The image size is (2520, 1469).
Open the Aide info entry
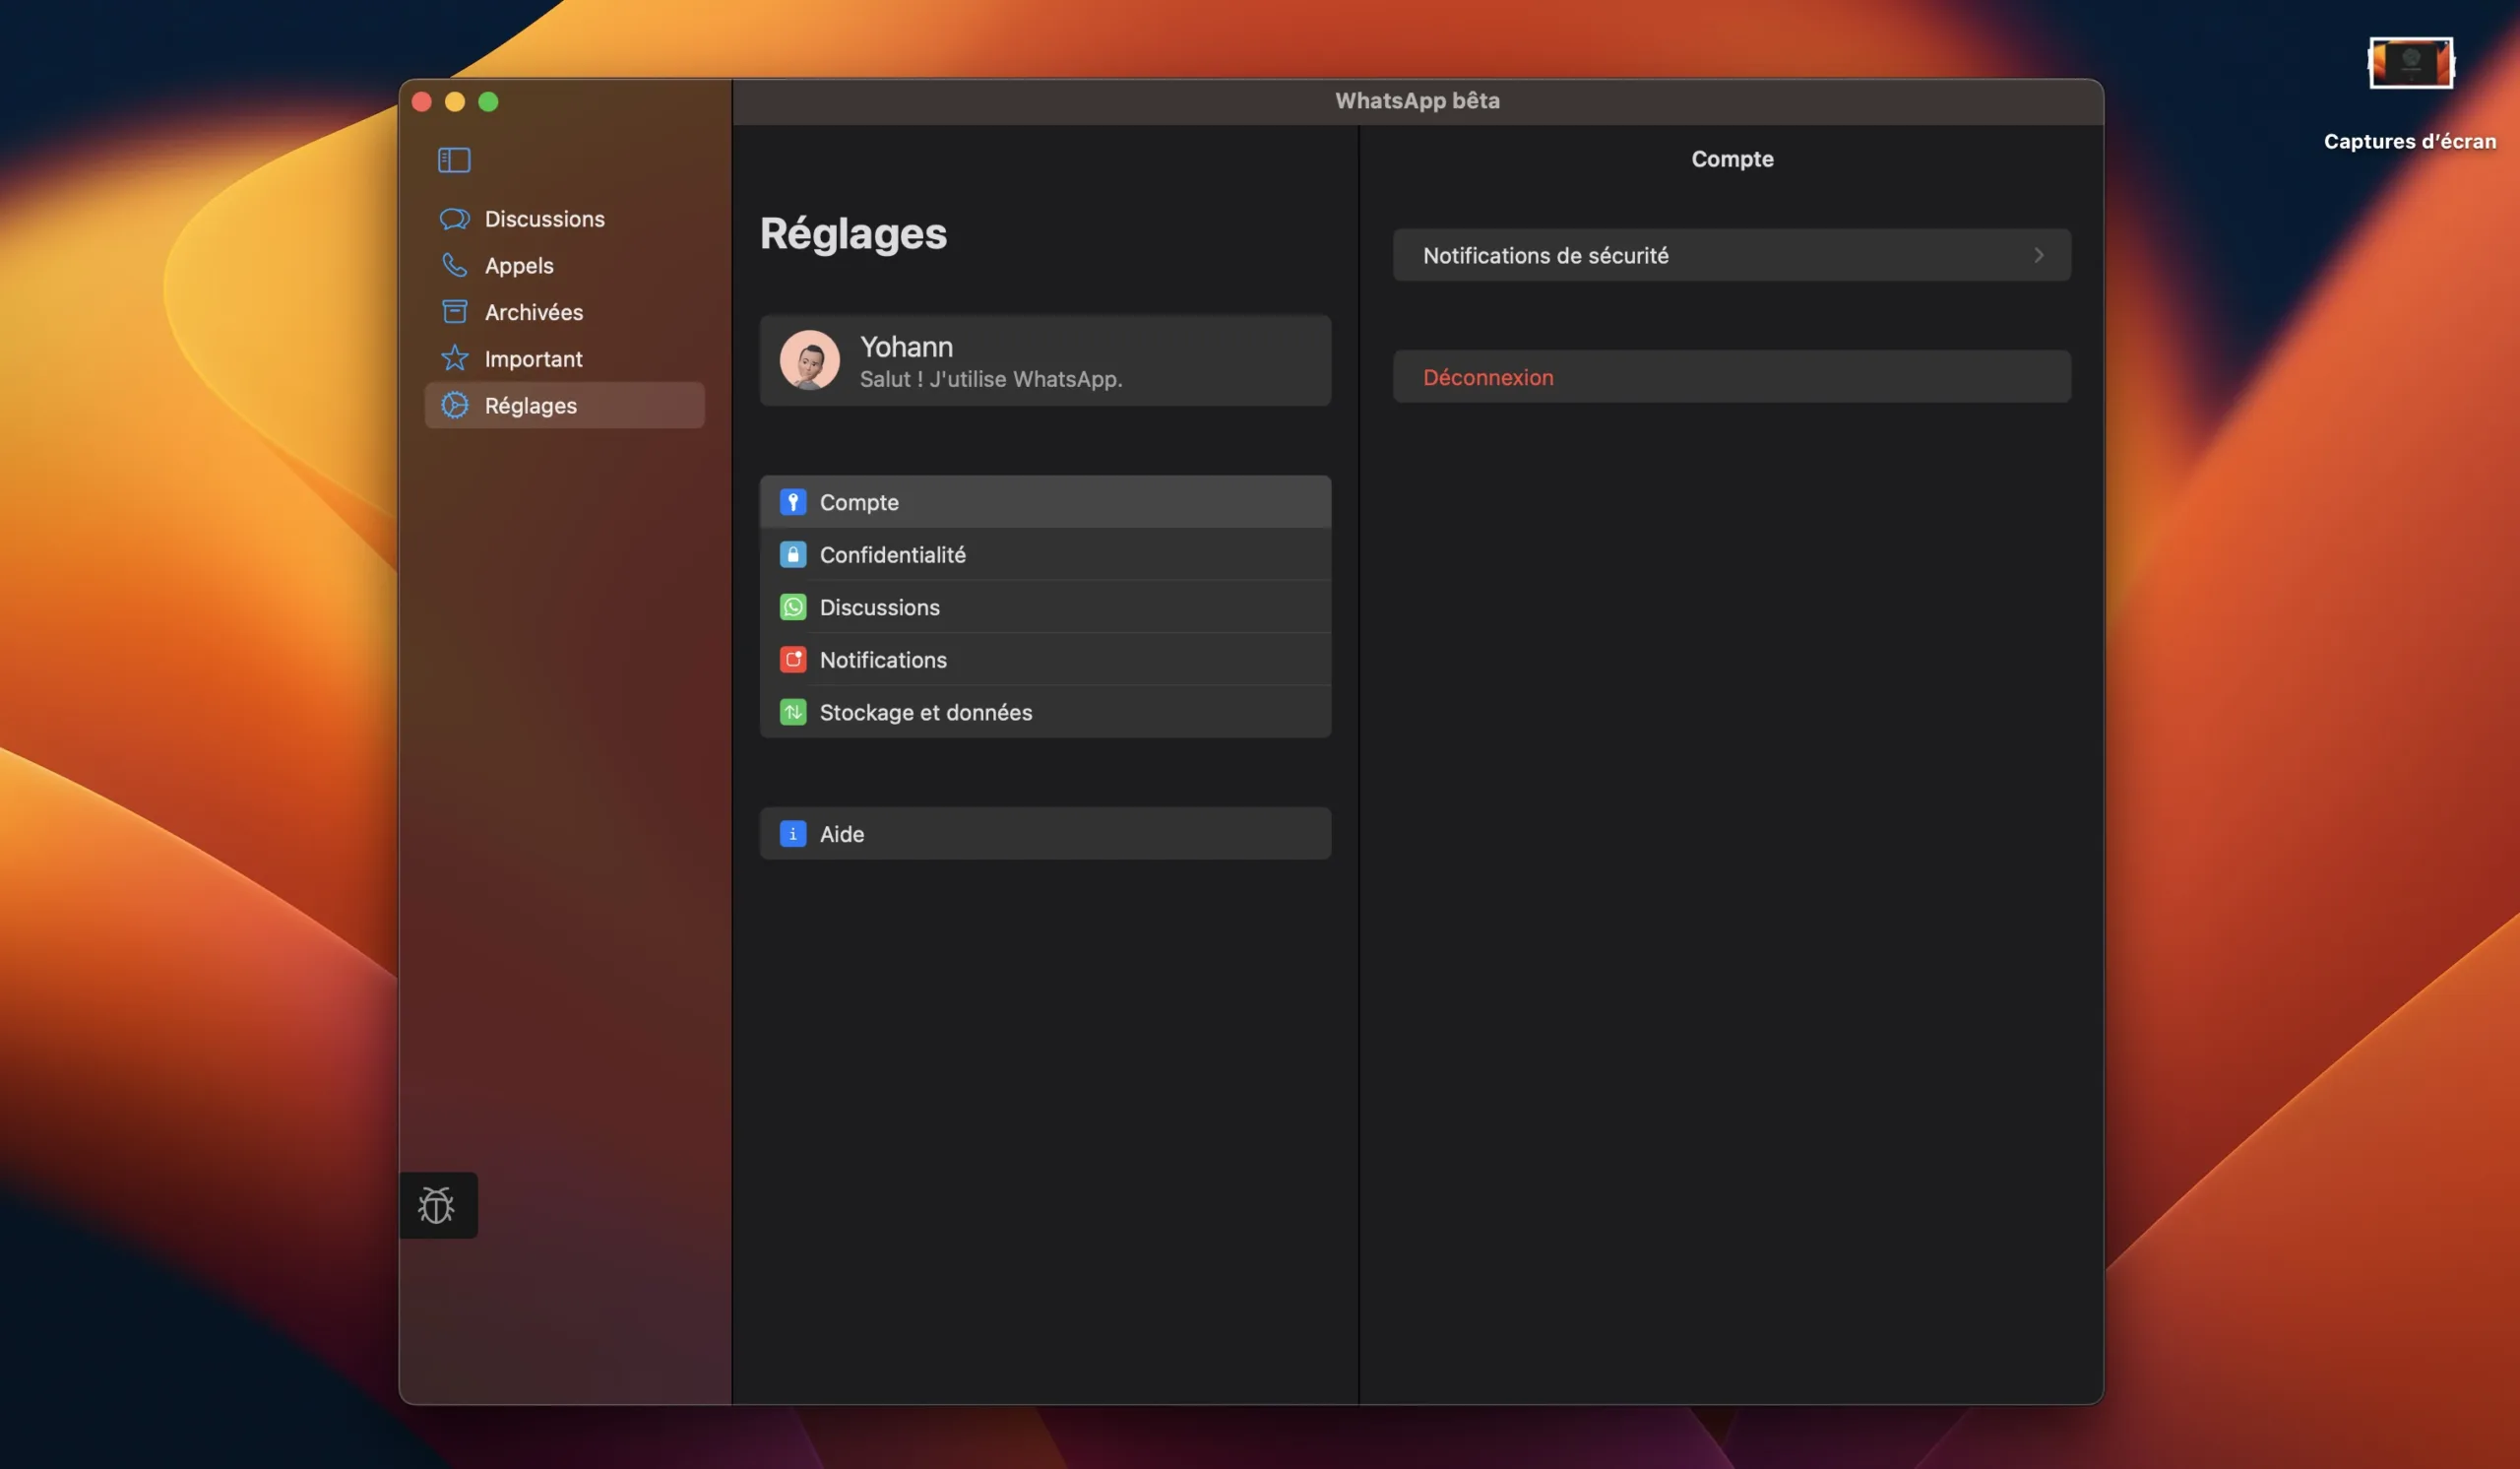click(842, 833)
